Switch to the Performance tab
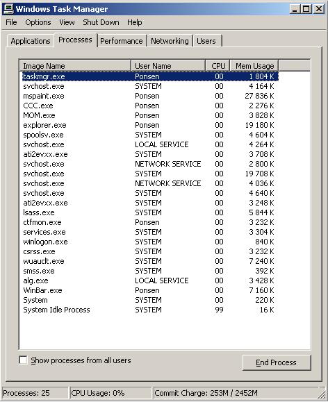The image size is (328, 402). click(122, 41)
